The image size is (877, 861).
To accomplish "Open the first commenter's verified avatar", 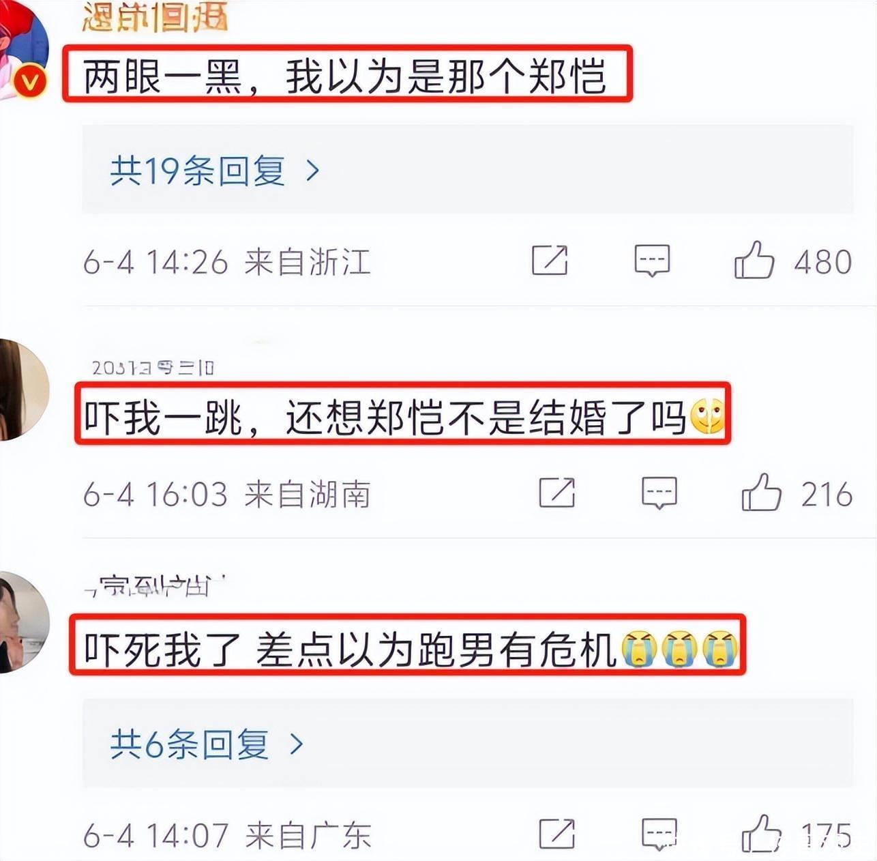I will tap(23, 49).
